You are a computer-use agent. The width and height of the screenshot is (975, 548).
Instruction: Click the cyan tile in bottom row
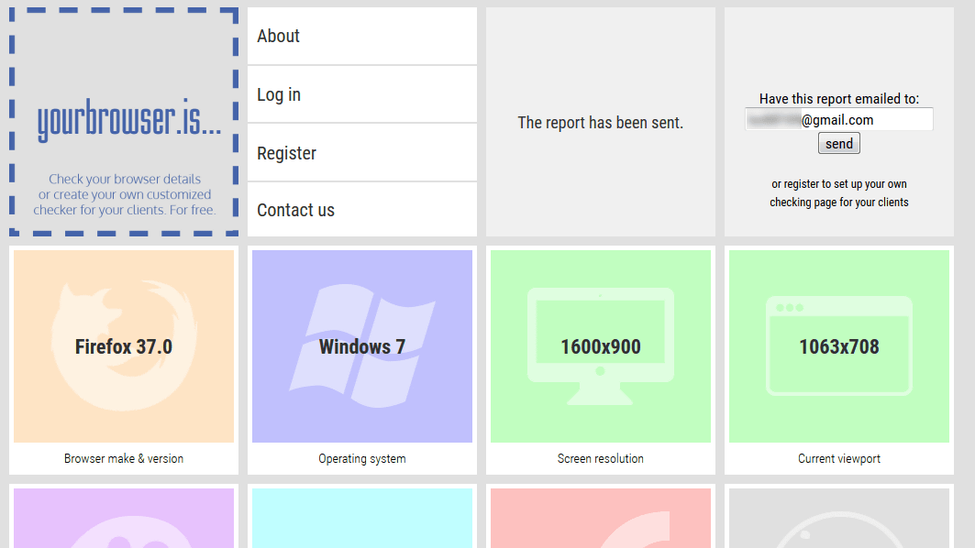[x=362, y=518]
